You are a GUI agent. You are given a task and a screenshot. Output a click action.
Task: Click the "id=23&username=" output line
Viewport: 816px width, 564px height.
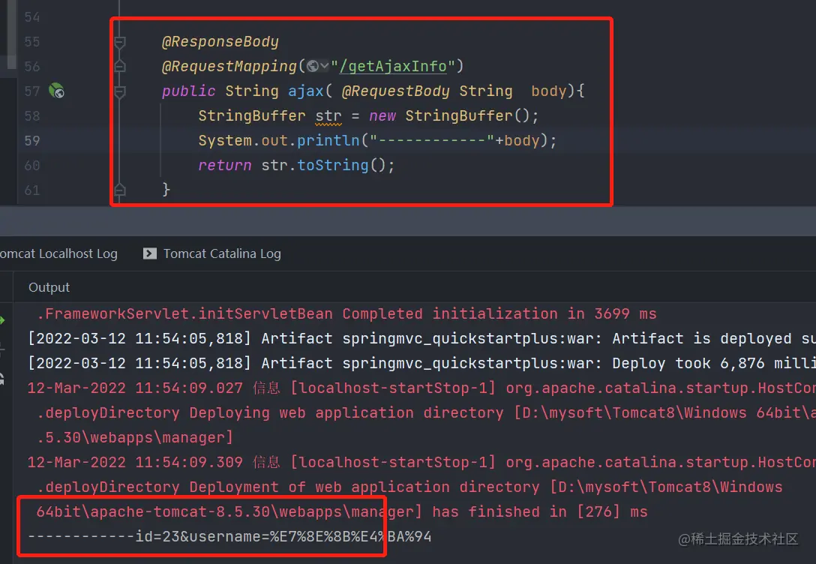[x=229, y=536]
